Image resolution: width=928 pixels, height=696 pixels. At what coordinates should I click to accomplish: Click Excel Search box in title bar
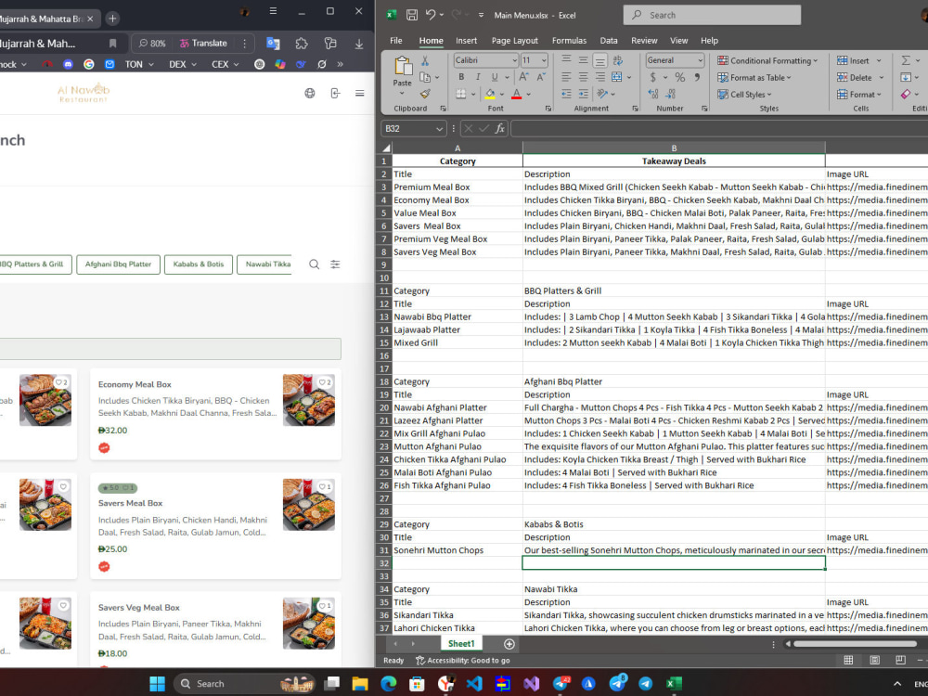click(x=712, y=16)
